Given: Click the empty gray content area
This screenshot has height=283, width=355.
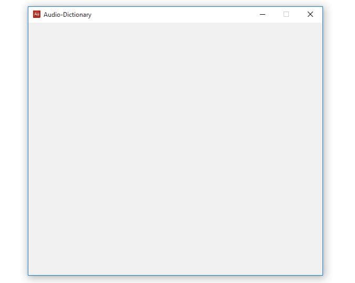Looking at the screenshot, I should [175, 147].
